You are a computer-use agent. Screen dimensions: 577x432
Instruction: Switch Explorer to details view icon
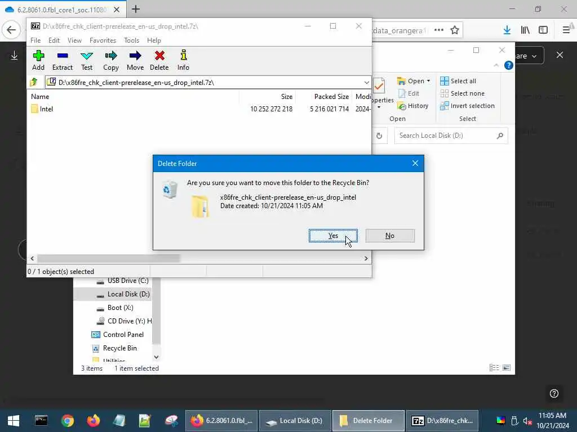[x=494, y=368]
